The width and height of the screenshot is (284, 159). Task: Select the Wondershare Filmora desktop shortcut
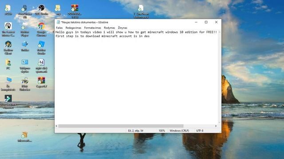(x=8, y=102)
